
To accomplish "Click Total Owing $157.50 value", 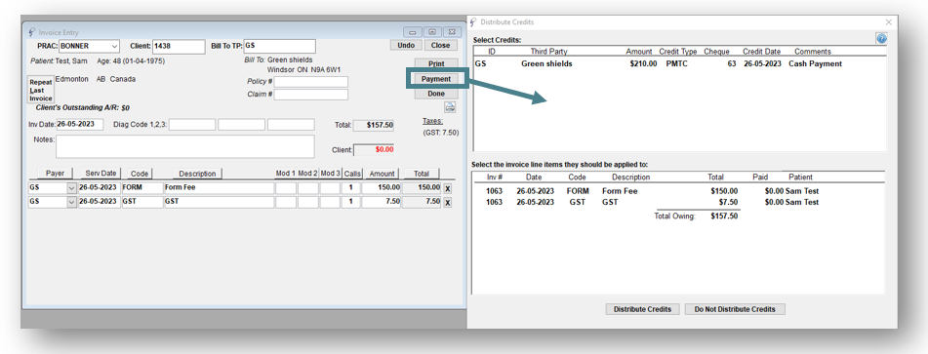I will pyautogui.click(x=724, y=216).
